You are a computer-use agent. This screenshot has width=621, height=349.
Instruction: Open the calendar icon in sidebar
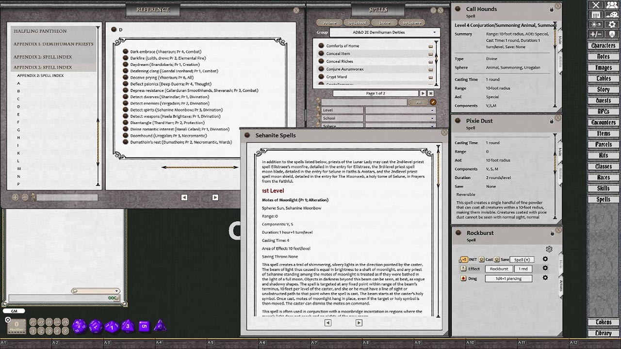(596, 15)
